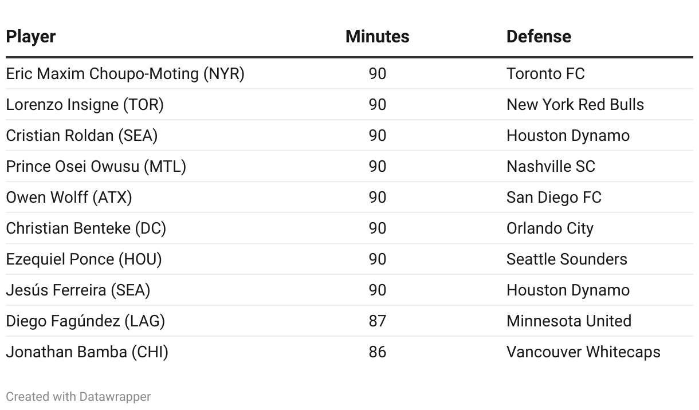Screen dimensions: 699x410
Task: Click the Vancouver Whitecaps defense cell
Action: coord(583,352)
